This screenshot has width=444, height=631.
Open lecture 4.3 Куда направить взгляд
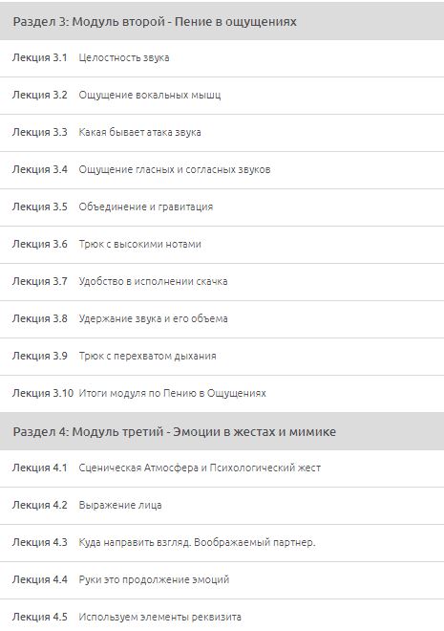point(222,543)
